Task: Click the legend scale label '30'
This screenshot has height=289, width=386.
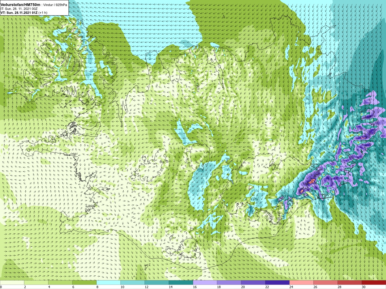Action: (x=364, y=287)
